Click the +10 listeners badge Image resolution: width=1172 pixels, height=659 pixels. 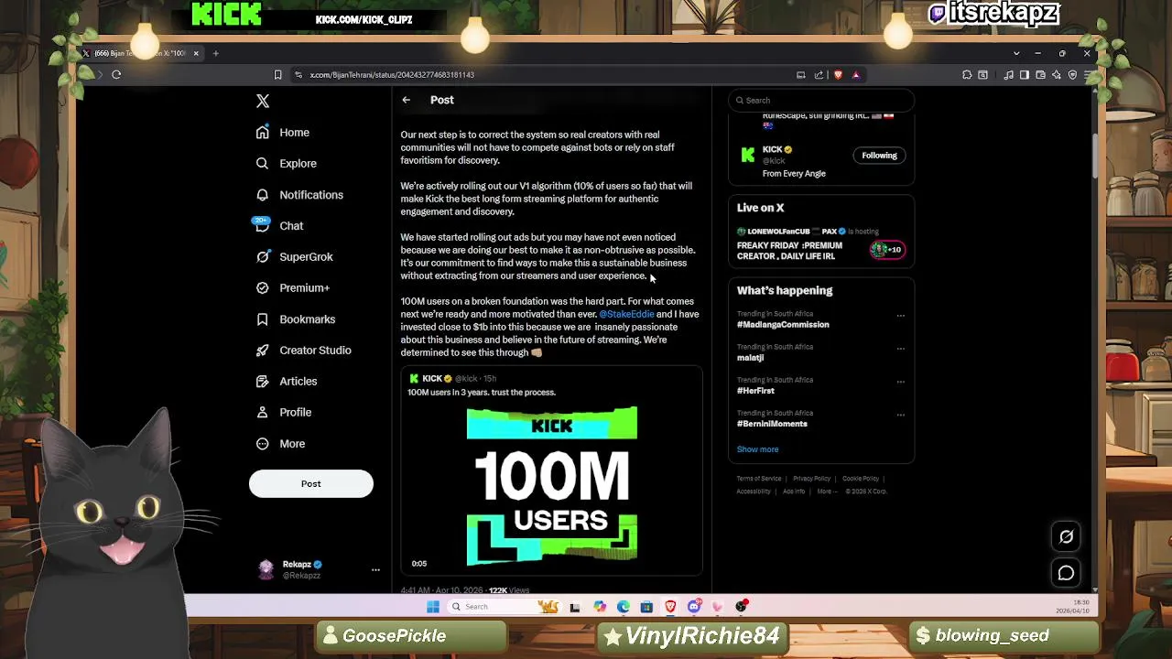(886, 249)
